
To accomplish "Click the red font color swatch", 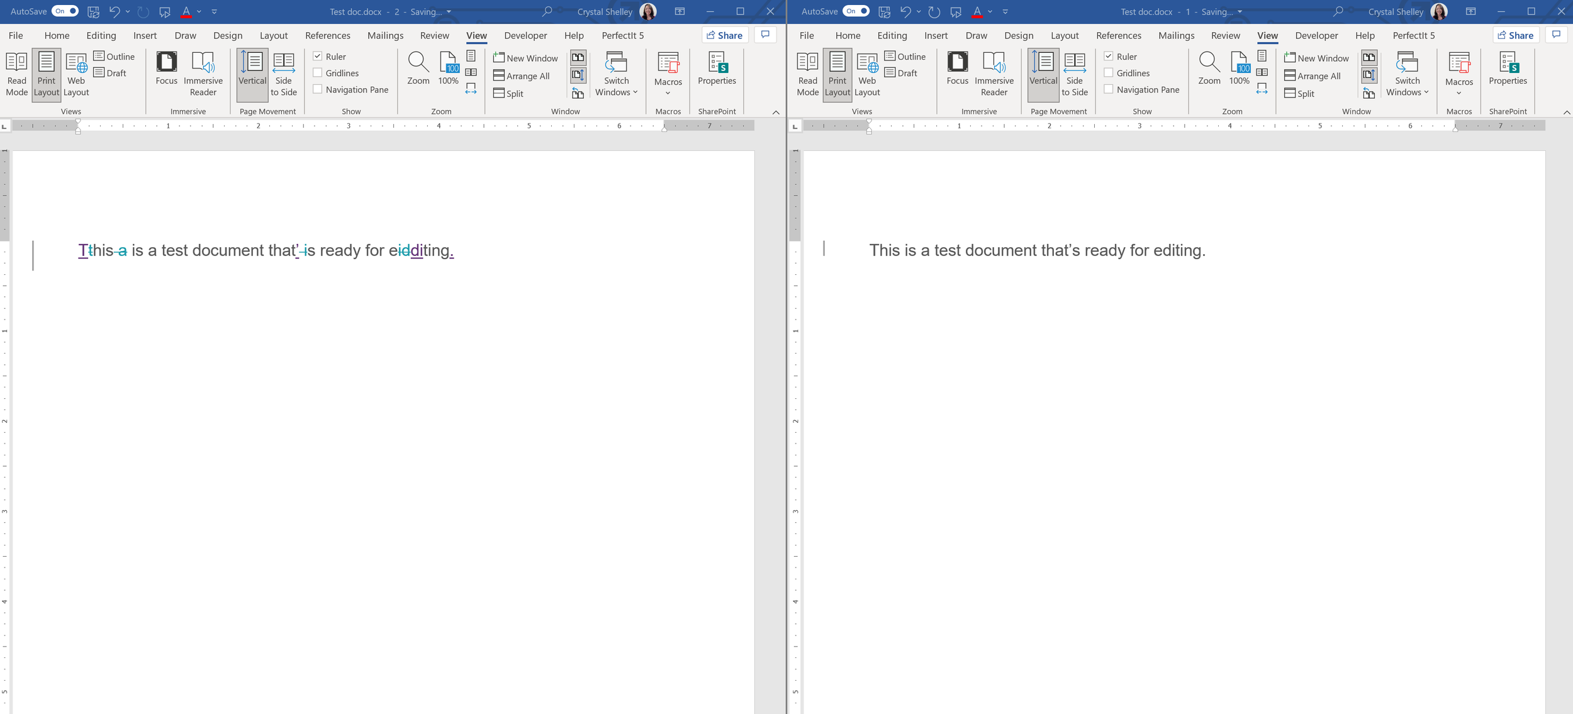I will (x=186, y=11).
